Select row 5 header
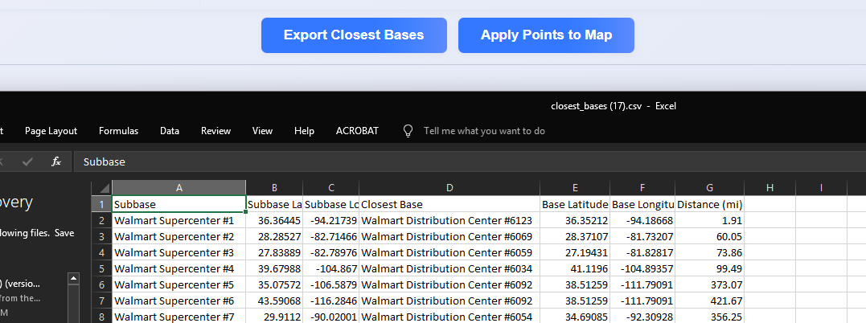Viewport: 866px width, 323px height. tap(101, 268)
